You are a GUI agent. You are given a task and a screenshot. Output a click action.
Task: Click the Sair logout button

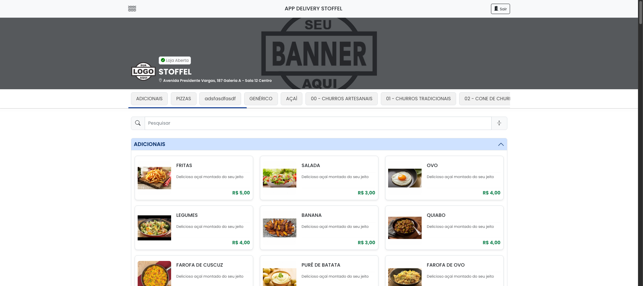pos(500,9)
